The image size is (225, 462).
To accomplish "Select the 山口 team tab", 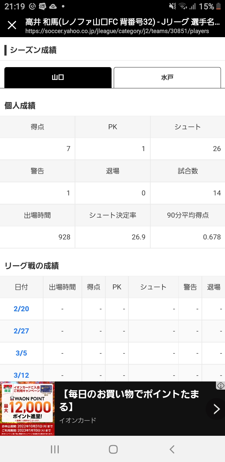I will 58,77.
